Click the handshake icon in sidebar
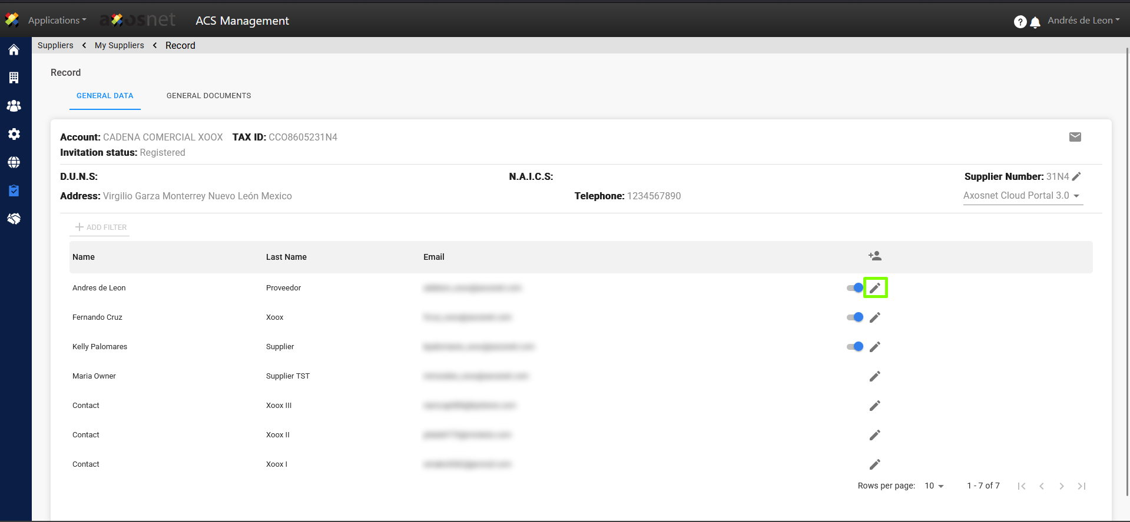 (x=14, y=219)
